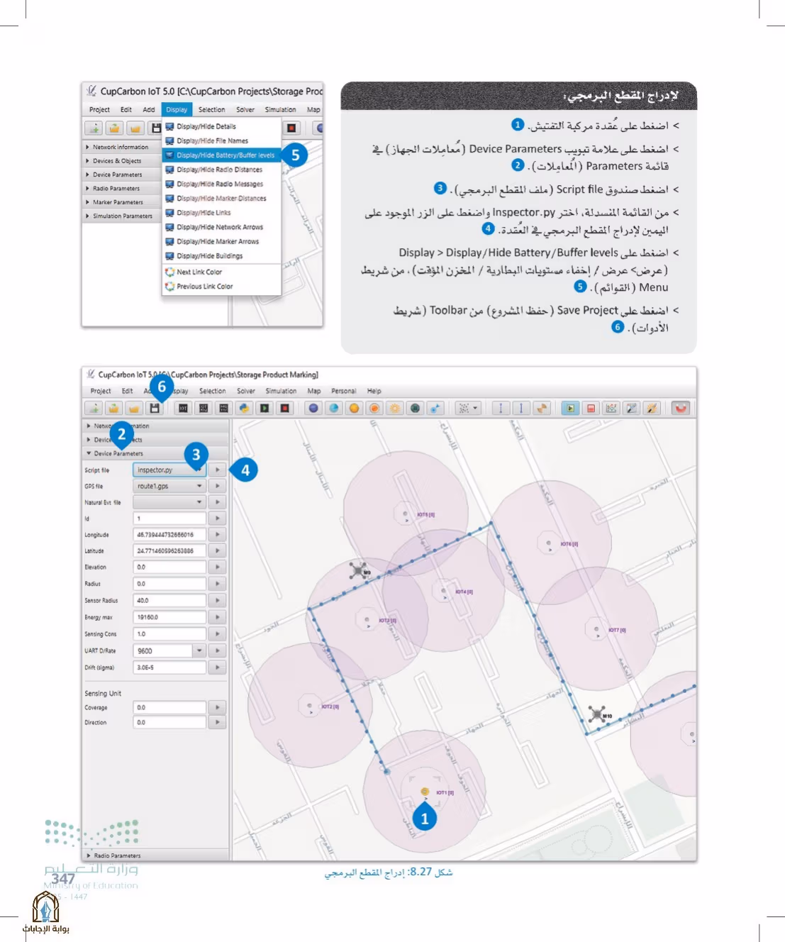Screen dimensions: 785x942
Task: Click the dark teal circle icon in lower toolbar
Action: (416, 408)
